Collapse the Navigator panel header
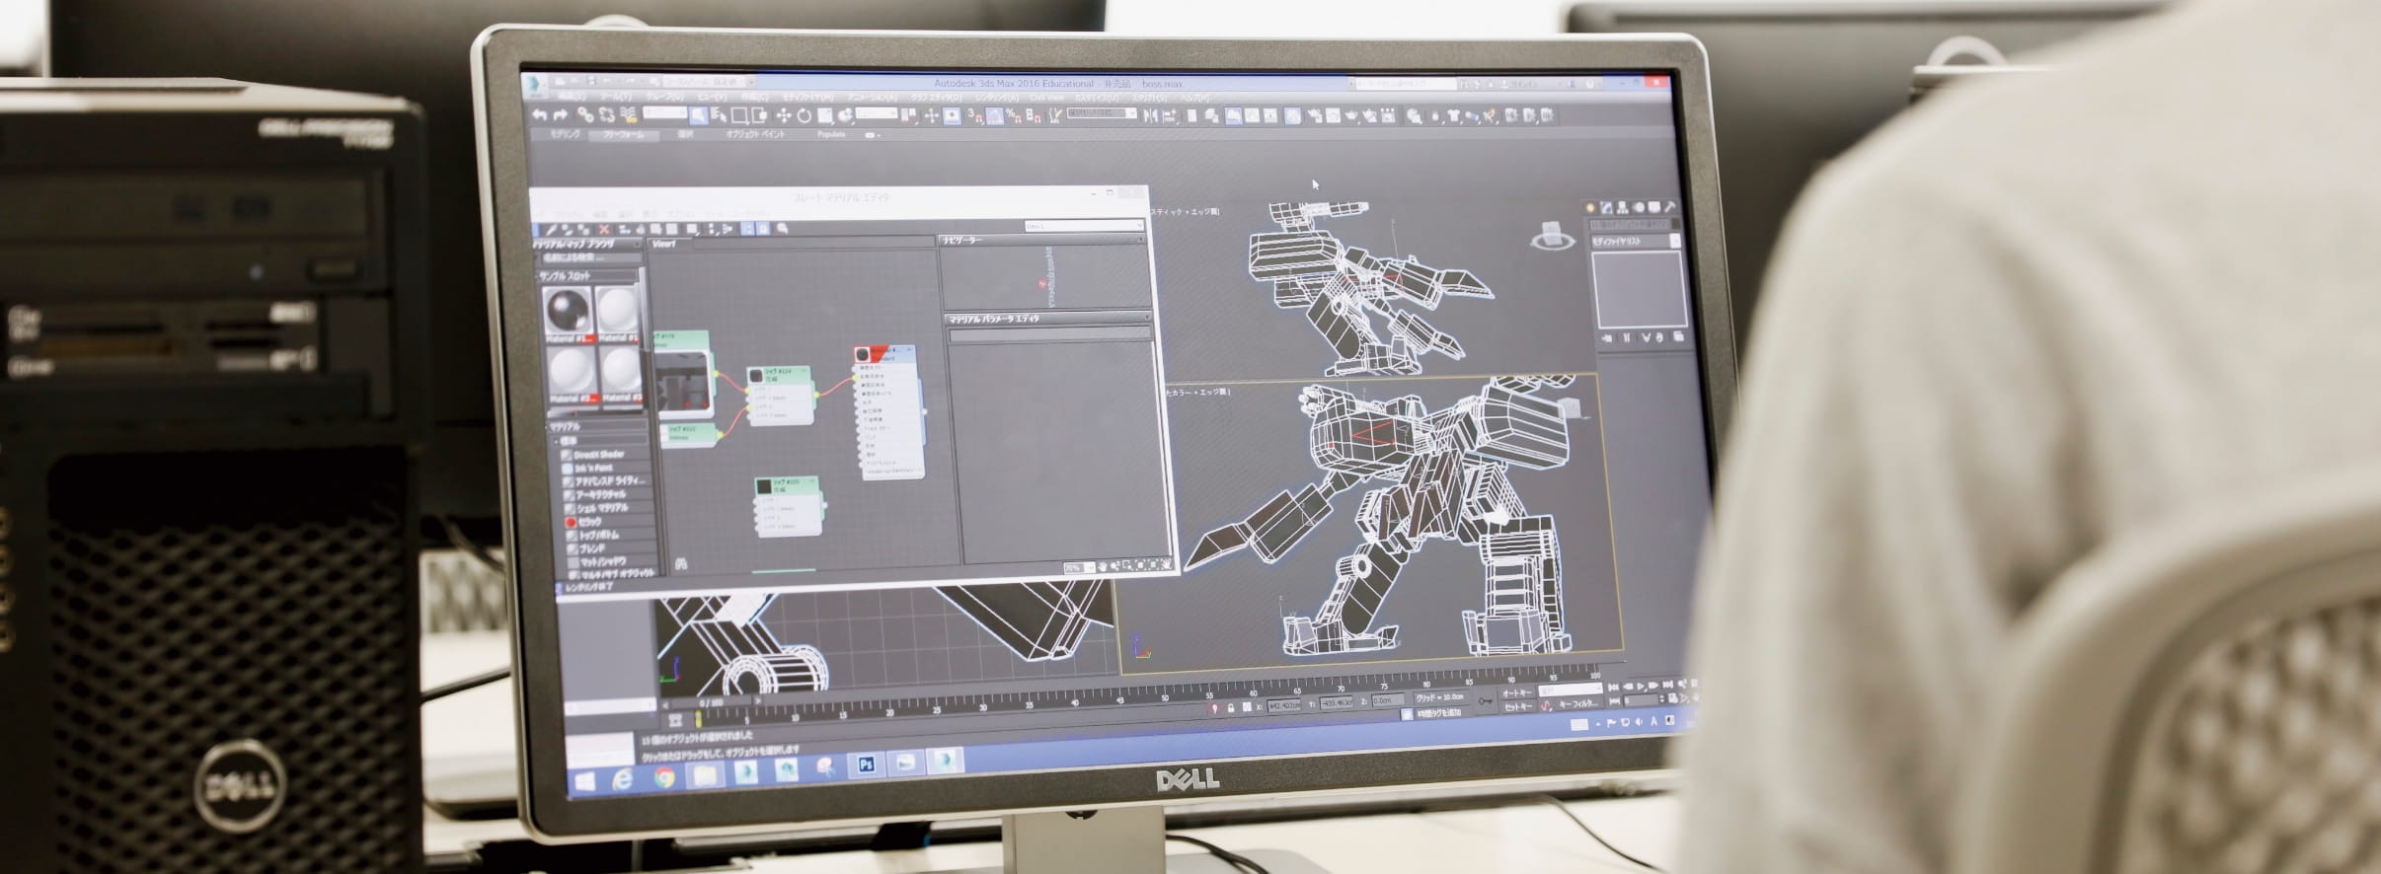The image size is (2381, 874). coord(1042,240)
